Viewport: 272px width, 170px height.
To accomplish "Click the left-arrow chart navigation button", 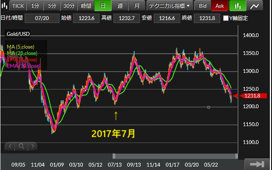I will [10, 147].
